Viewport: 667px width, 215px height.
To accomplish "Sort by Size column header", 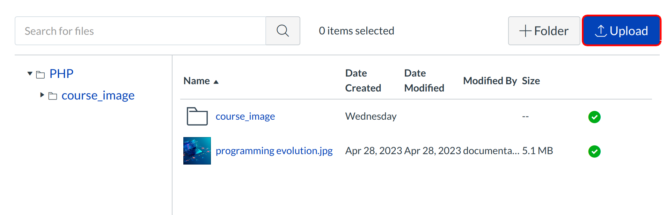I will (x=530, y=81).
